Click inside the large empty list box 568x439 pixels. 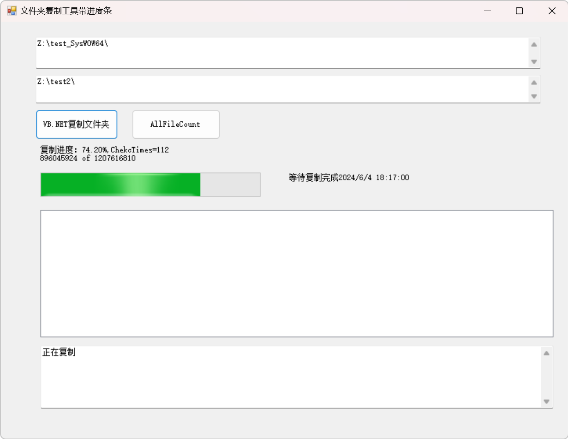point(297,273)
